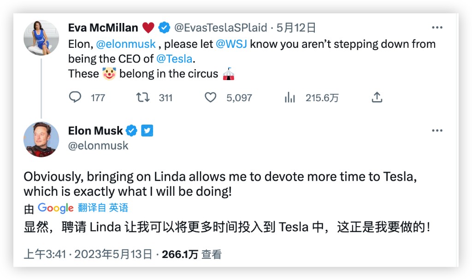Open view analytics bar chart icon
Screen dimensions: 472x280
290,97
